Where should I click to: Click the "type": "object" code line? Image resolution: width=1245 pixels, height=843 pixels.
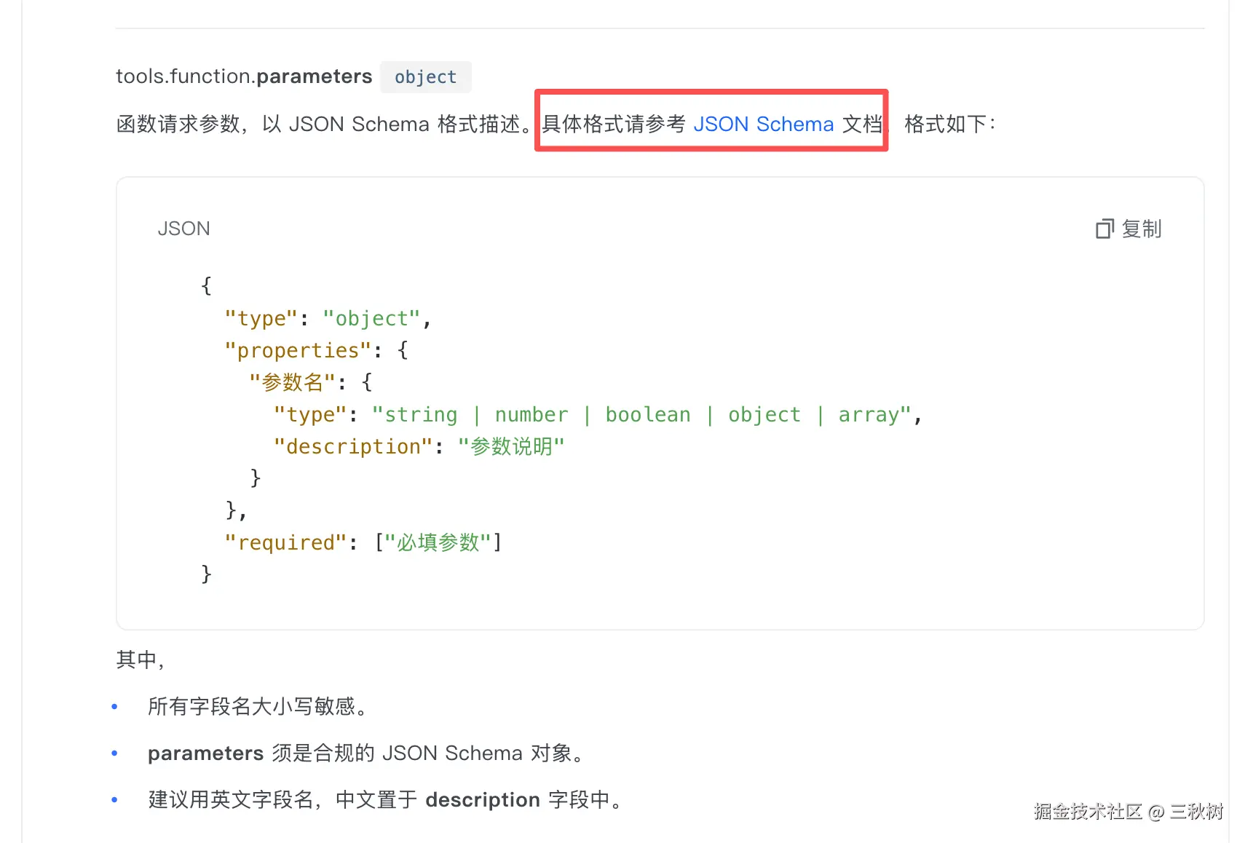tap(328, 319)
